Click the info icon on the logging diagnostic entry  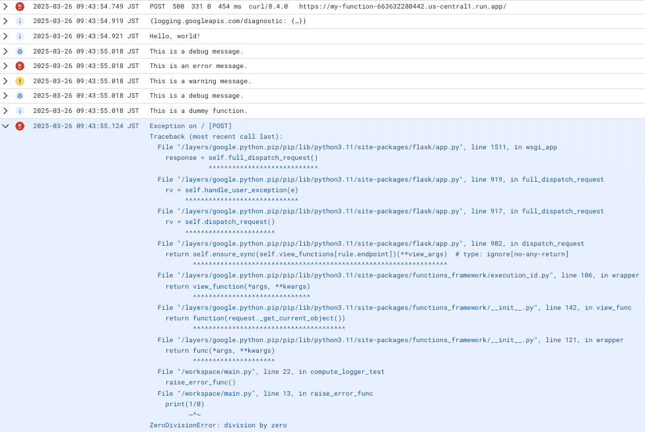[x=19, y=20]
